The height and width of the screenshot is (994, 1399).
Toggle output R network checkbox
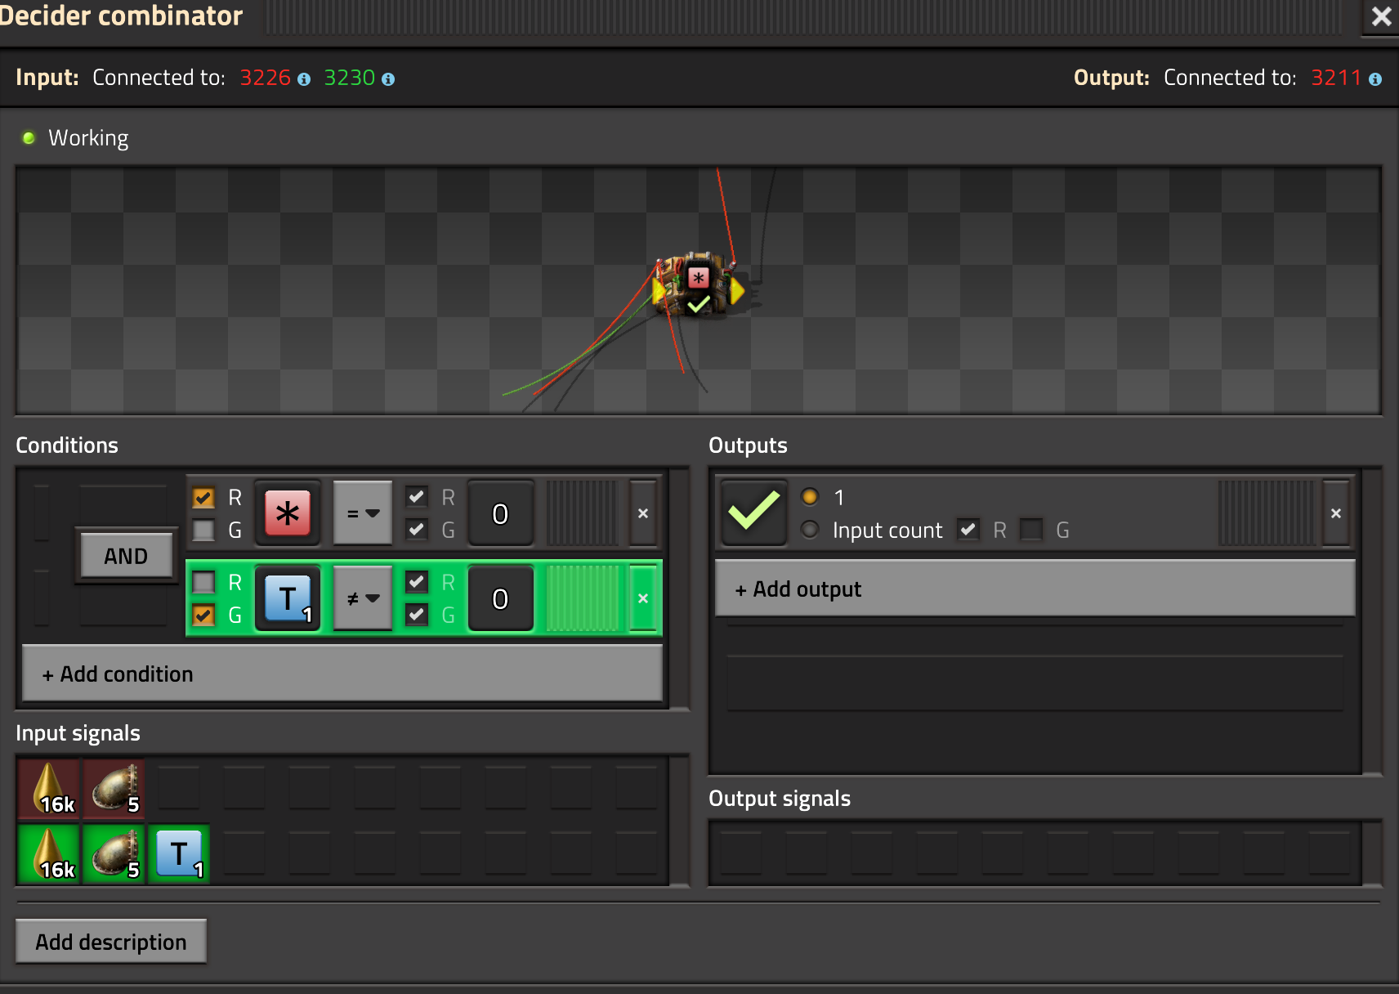pyautogui.click(x=968, y=530)
